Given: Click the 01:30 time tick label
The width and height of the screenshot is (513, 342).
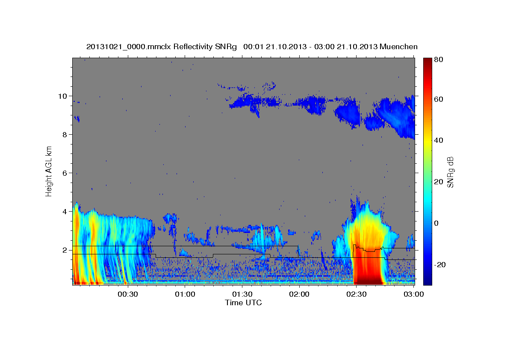Looking at the screenshot, I should [x=242, y=294].
